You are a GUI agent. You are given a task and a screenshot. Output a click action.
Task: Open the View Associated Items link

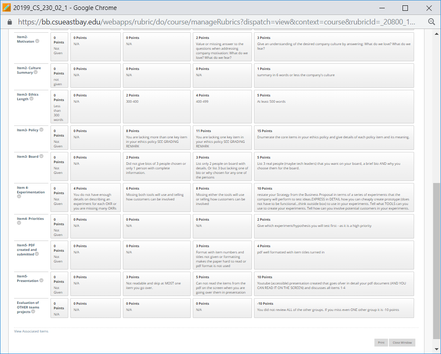click(31, 331)
